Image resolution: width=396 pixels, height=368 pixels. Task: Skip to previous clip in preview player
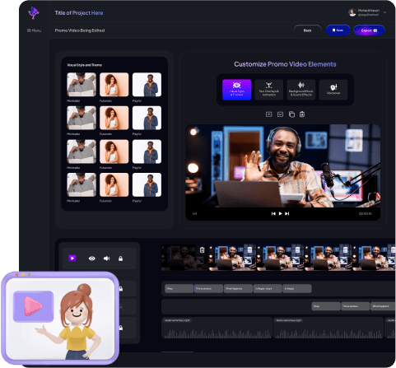pyautogui.click(x=273, y=213)
